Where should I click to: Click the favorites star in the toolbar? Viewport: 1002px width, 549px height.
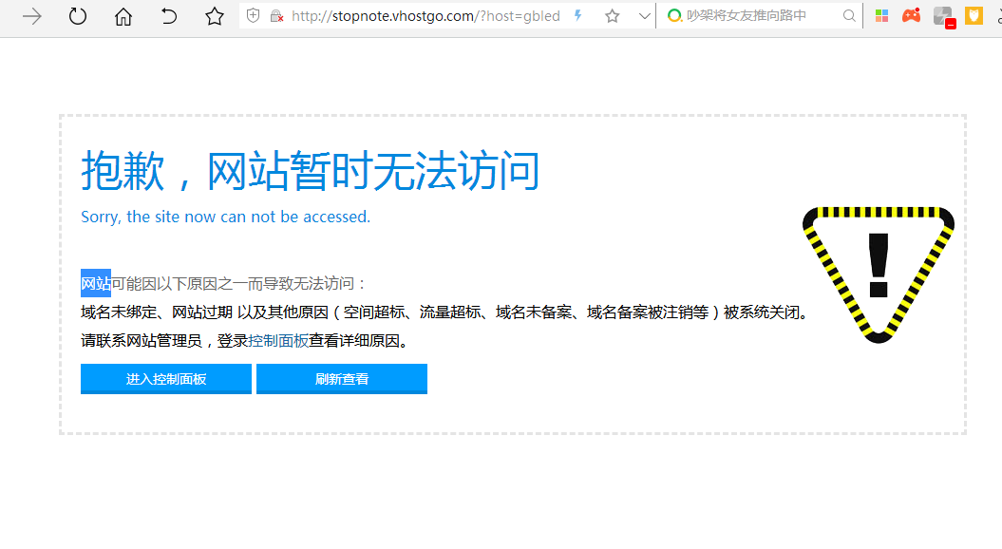215,16
